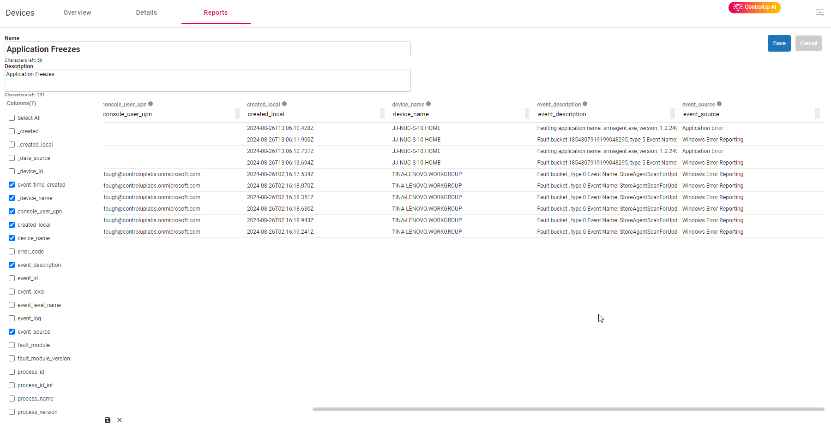Enable the process_id_int column checkbox

(12, 385)
